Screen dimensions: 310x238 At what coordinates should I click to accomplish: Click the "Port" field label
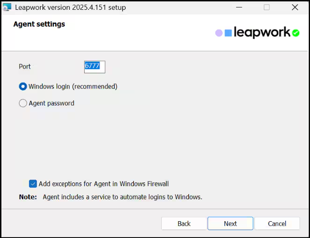[25, 66]
